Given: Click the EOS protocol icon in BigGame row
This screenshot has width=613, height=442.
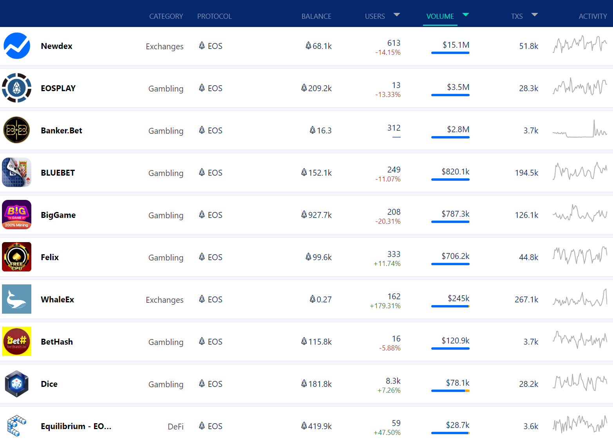Looking at the screenshot, I should (x=202, y=215).
